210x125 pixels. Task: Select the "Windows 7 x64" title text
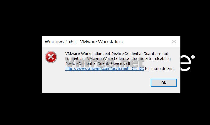pyautogui.click(x=60, y=42)
